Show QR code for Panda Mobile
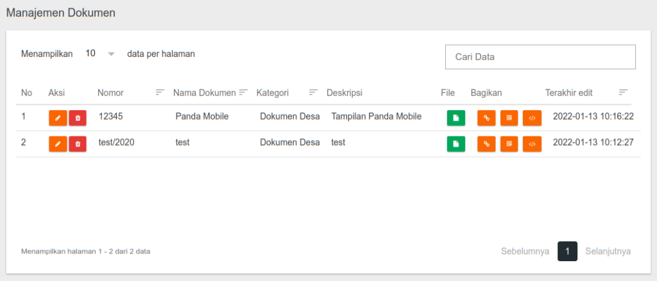The height and width of the screenshot is (281, 657). click(509, 118)
